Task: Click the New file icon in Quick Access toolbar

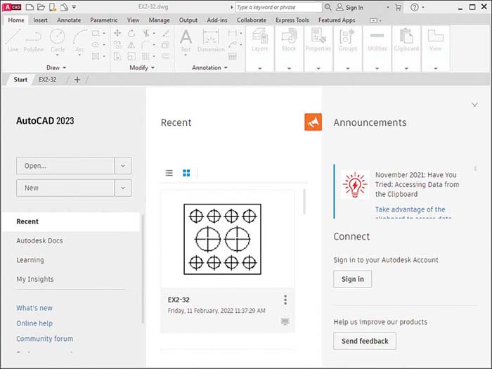Action: tap(30, 7)
